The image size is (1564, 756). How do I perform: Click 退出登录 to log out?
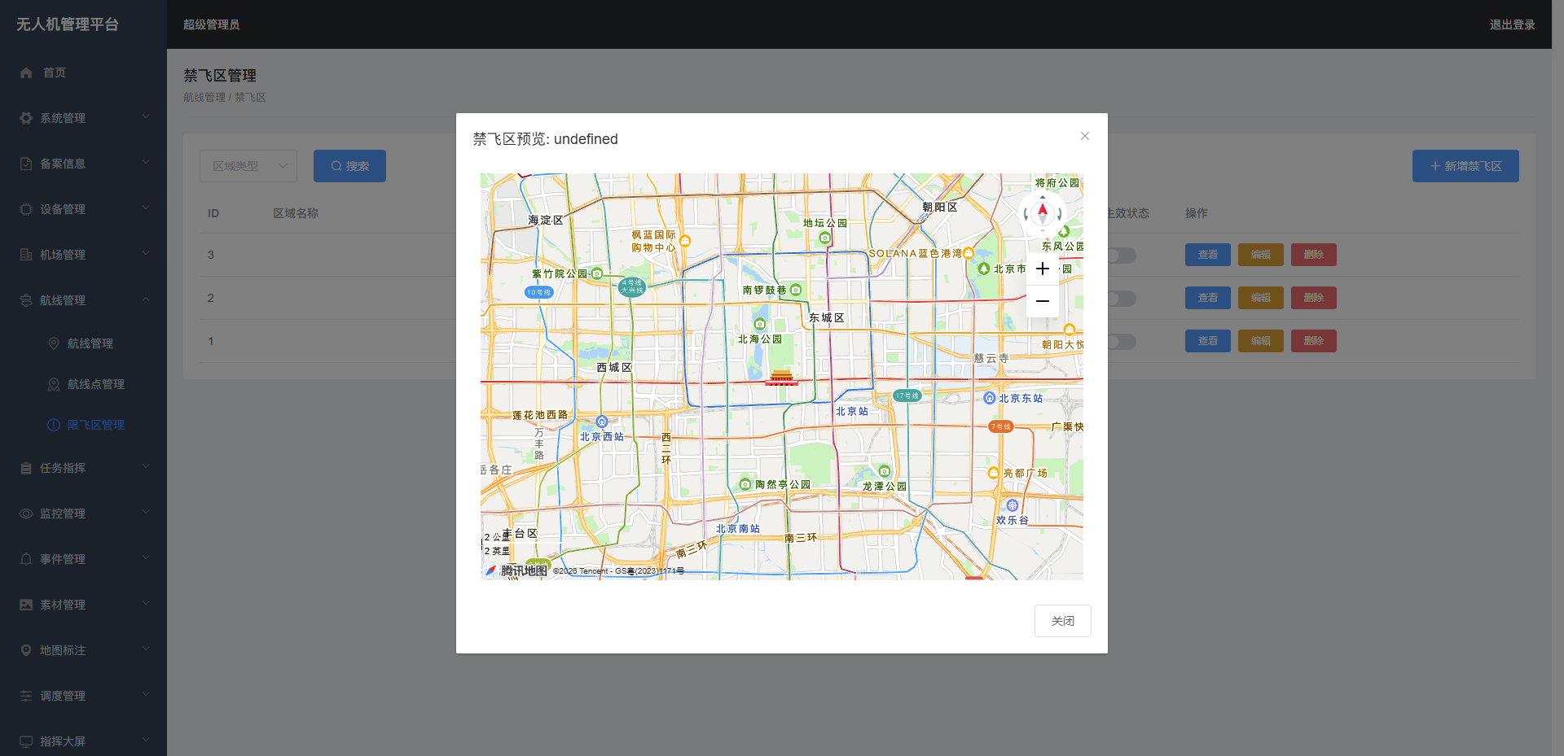(x=1512, y=24)
